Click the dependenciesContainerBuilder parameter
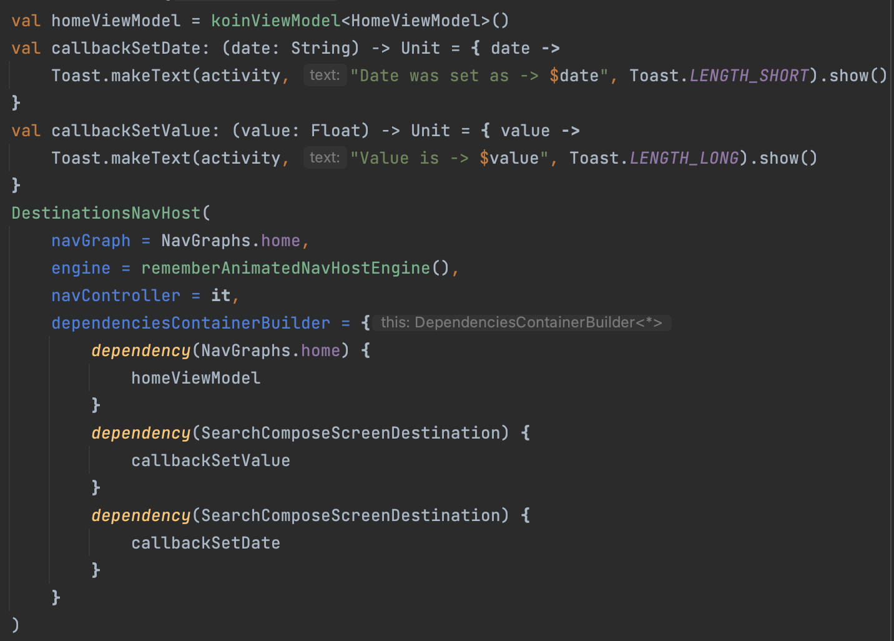 190,322
